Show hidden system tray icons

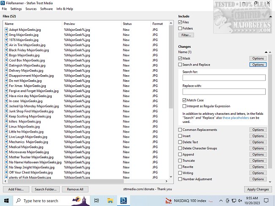pyautogui.click(x=221, y=201)
